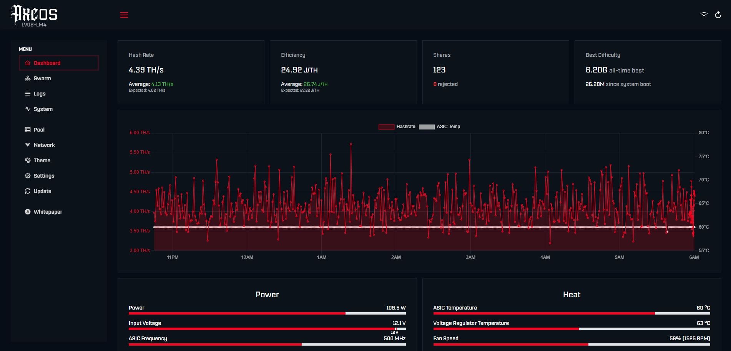
Task: Toggle ASIC Temp series in chart legend
Action: point(439,127)
